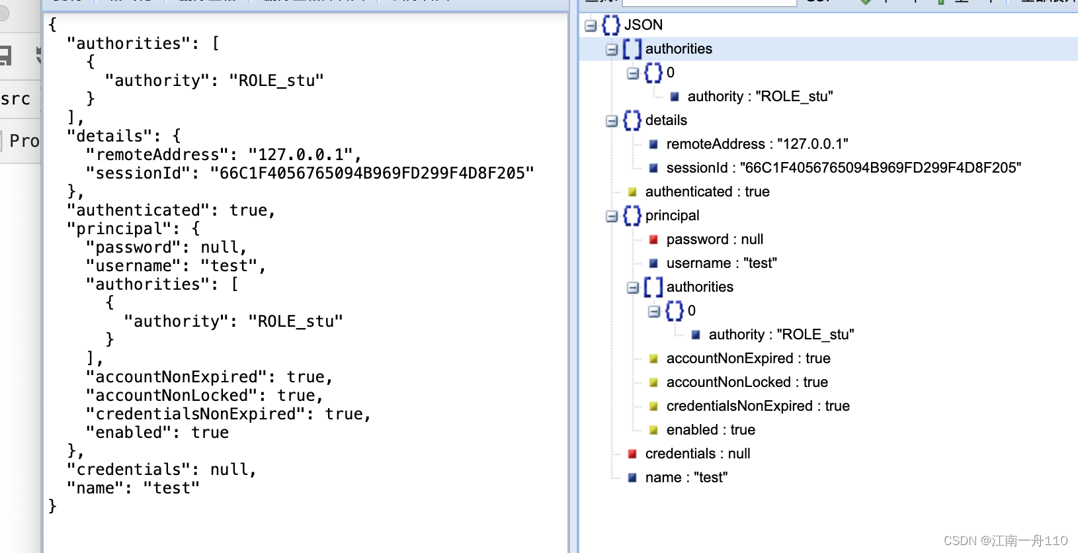Image resolution: width=1078 pixels, height=553 pixels.
Task: Collapse the principal node in tree
Action: (x=612, y=216)
